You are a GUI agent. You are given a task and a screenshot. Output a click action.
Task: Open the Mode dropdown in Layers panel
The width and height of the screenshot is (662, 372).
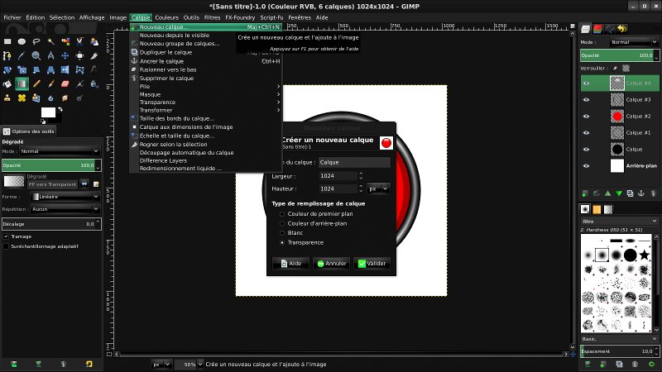coord(633,42)
